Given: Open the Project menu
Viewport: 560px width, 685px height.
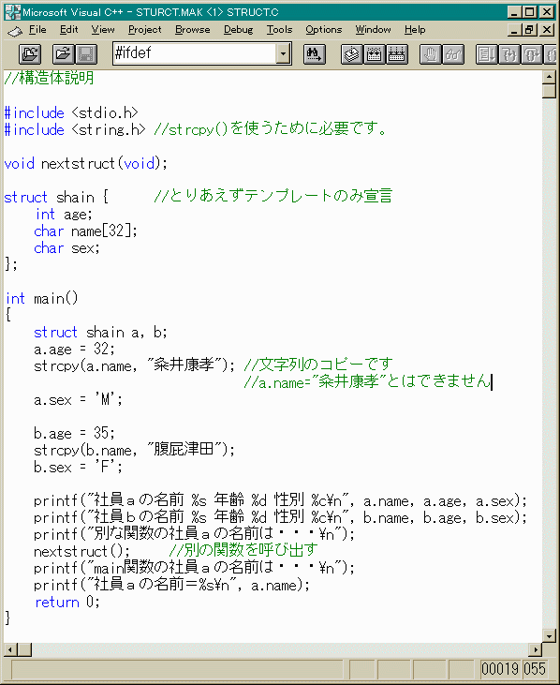Looking at the screenshot, I should [144, 30].
